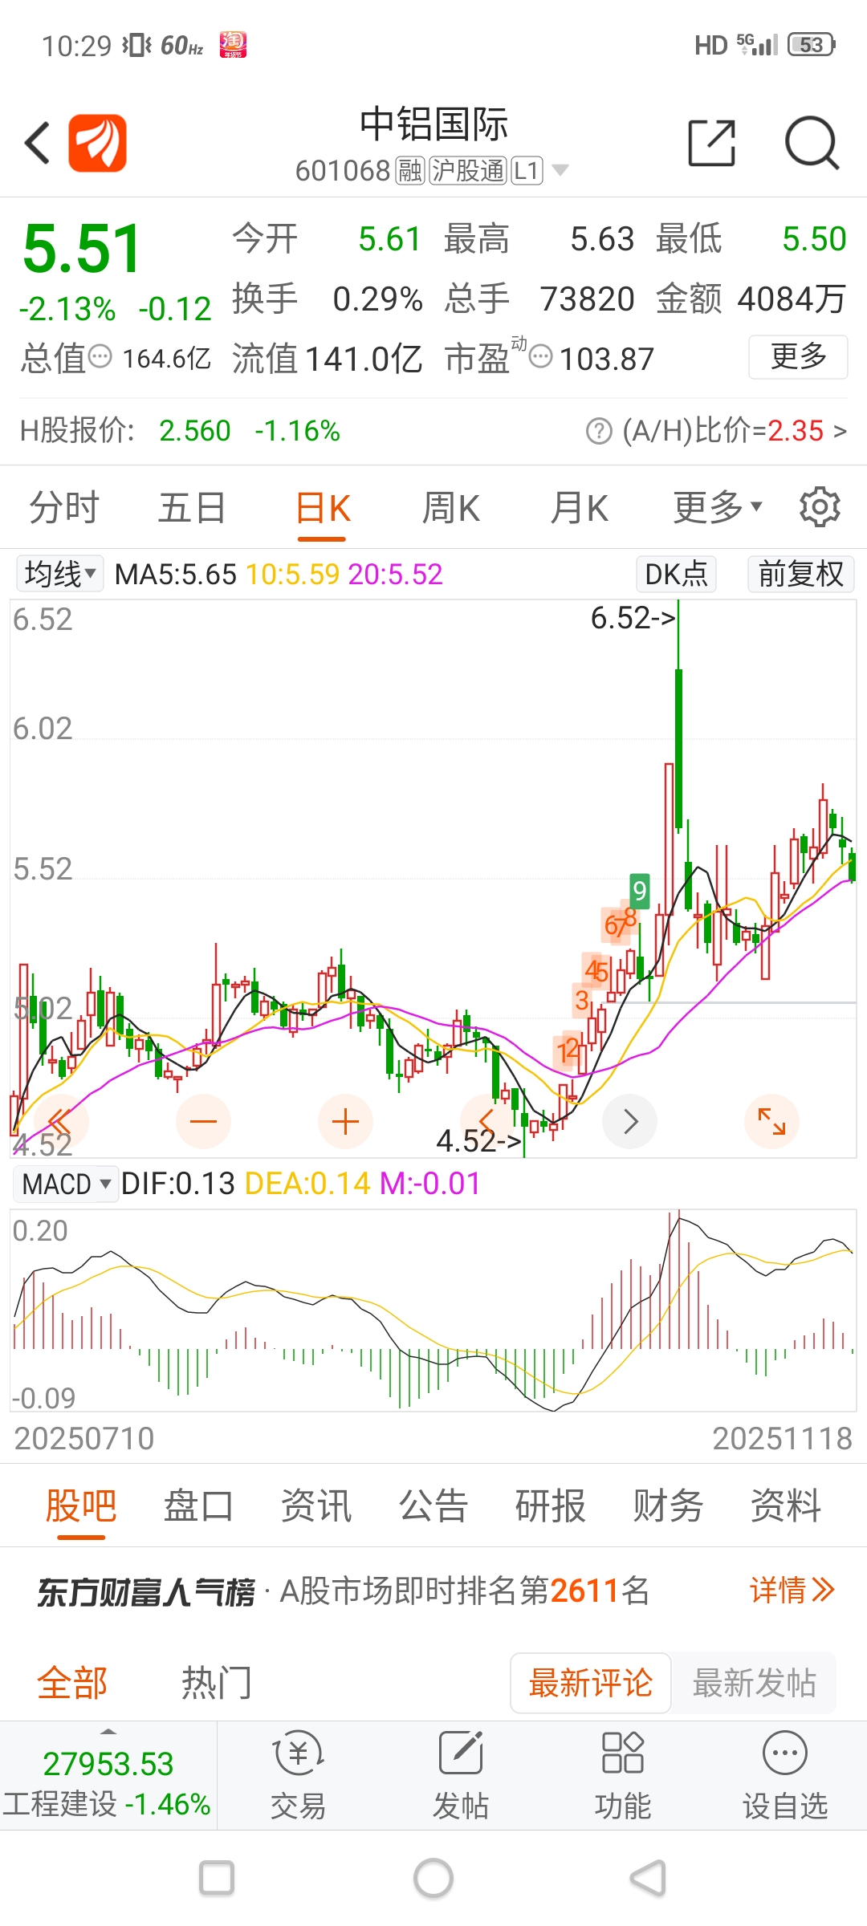Open chart settings gear icon
867x1926 pixels.
(x=820, y=507)
